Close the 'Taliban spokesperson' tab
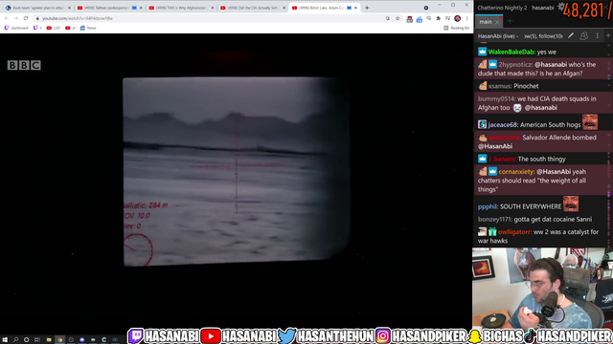 pos(141,8)
